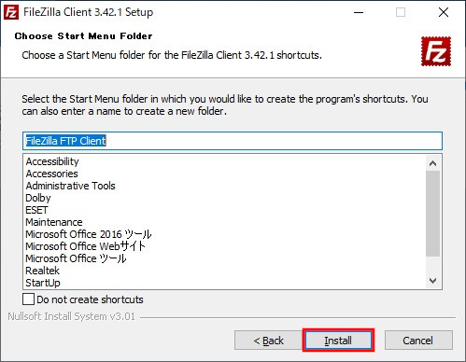Go to previous step with Back
466x362 pixels.
coord(268,341)
